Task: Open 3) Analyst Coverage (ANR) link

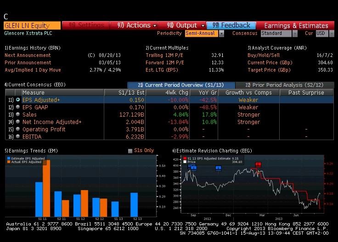Action: [x=277, y=48]
